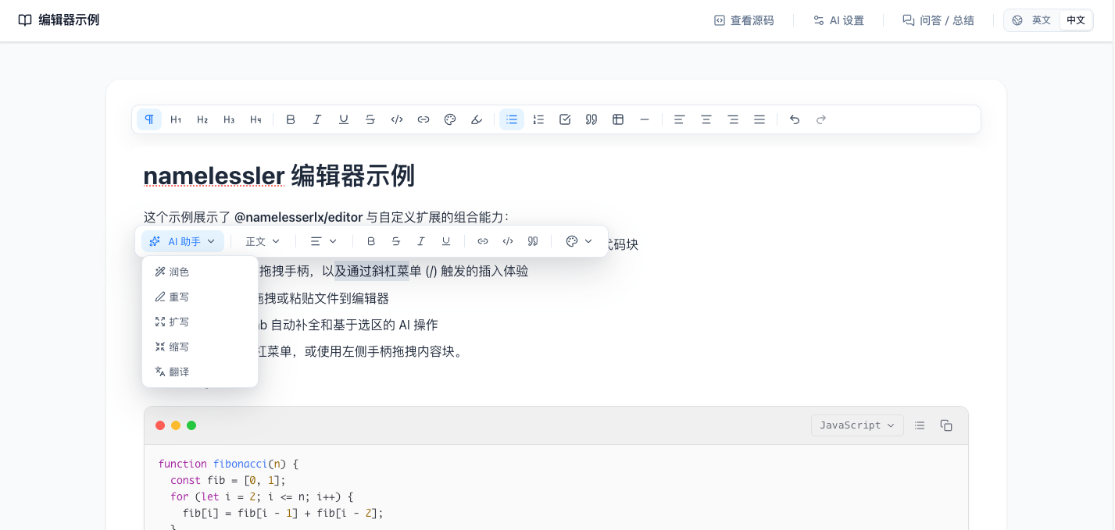Click the globe icon in language switcher
Viewport: 1115px width, 530px height.
point(1017,20)
